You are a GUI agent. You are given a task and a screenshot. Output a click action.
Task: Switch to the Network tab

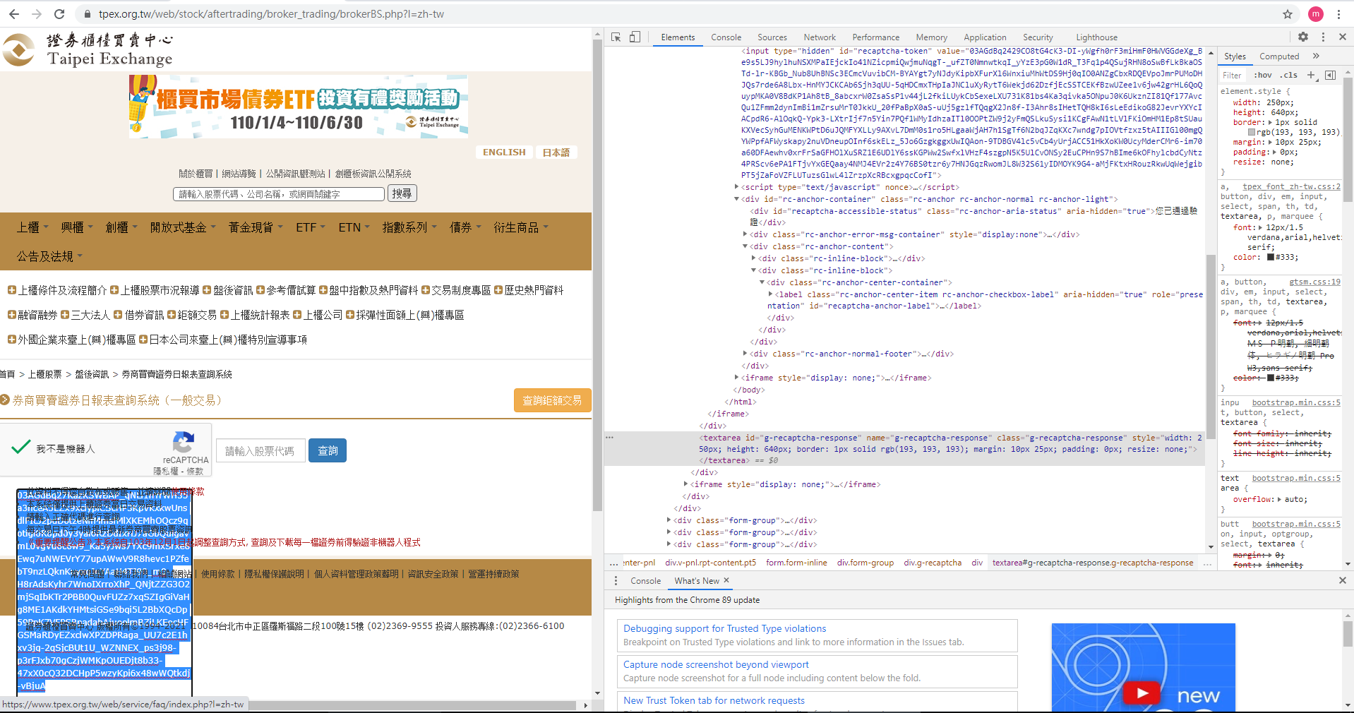(820, 37)
